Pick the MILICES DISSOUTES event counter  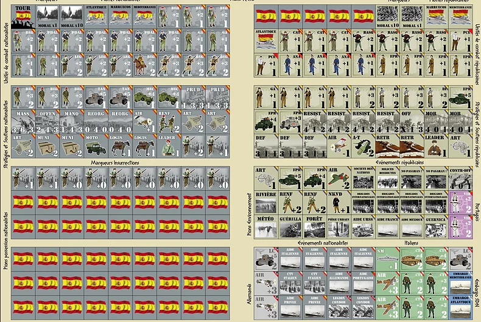(388, 178)
